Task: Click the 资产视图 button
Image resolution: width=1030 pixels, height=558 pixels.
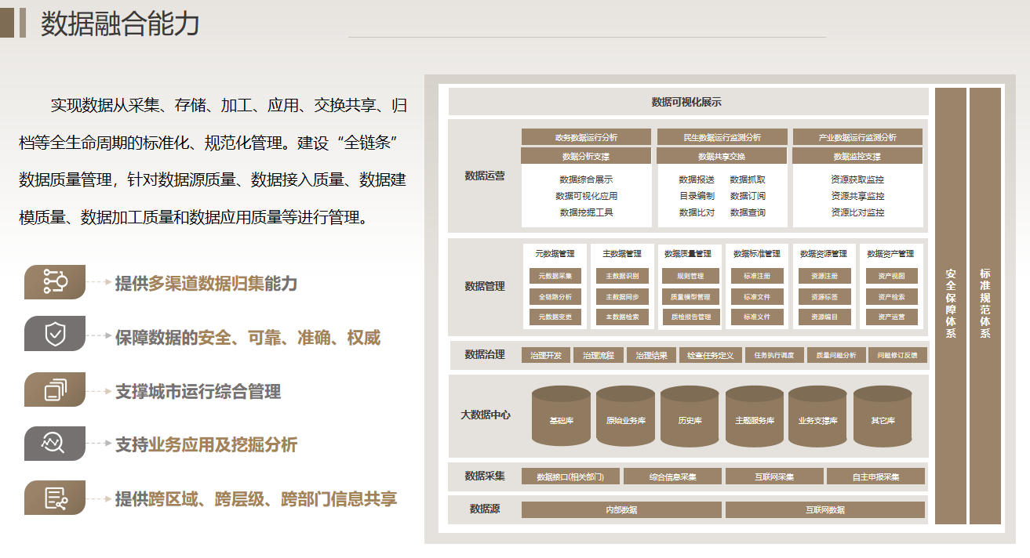Action: coord(891,277)
